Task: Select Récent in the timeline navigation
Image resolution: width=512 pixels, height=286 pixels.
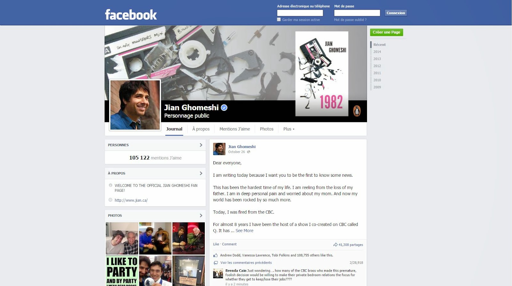Action: coord(380,45)
